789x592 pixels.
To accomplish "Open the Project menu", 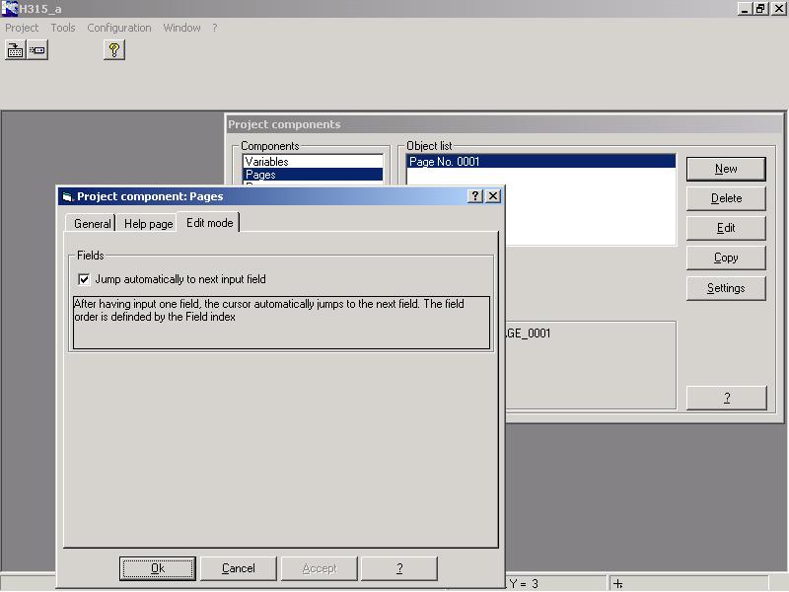I will (x=22, y=28).
